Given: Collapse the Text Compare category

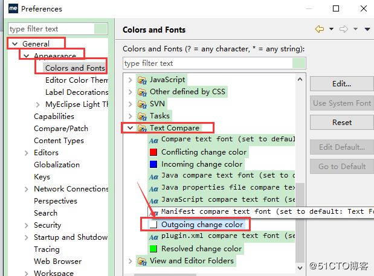Looking at the screenshot, I should tap(131, 128).
